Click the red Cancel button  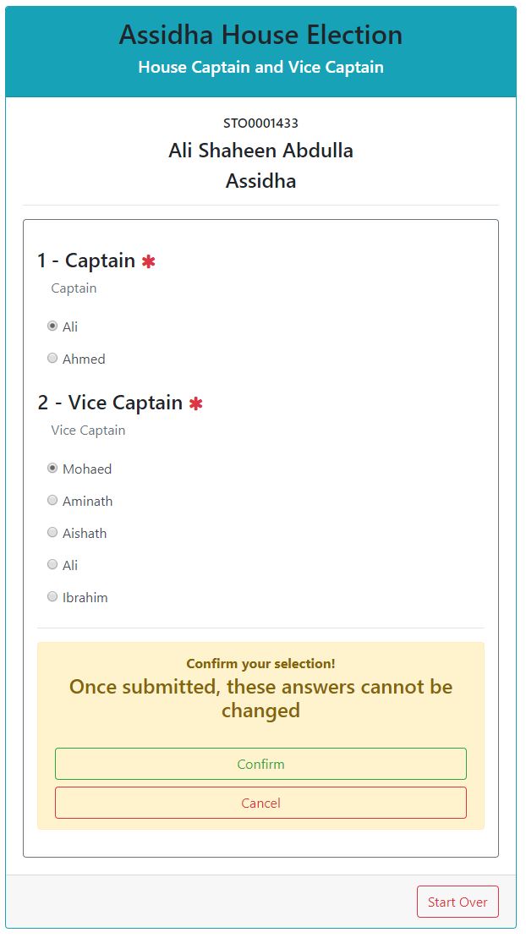pyautogui.click(x=260, y=803)
